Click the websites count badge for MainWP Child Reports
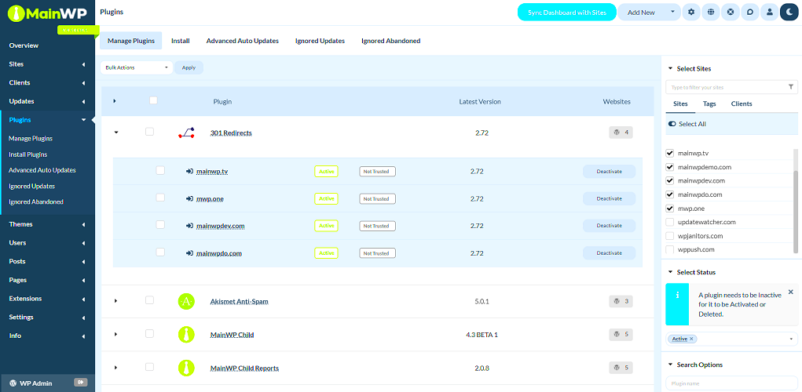 tap(621, 368)
